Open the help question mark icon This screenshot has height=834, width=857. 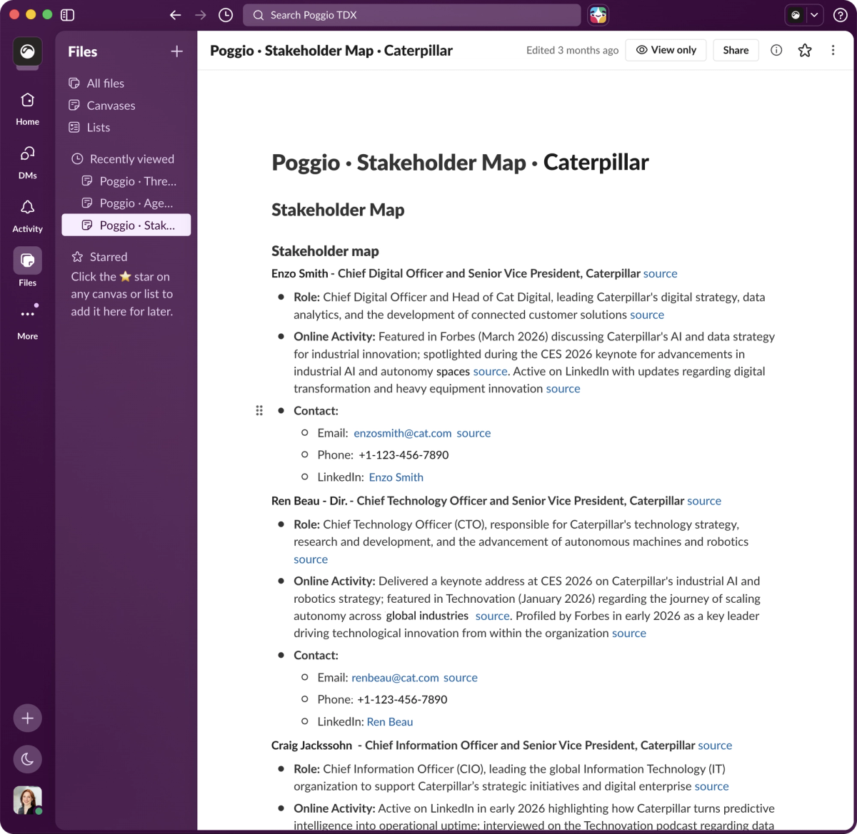pyautogui.click(x=841, y=15)
